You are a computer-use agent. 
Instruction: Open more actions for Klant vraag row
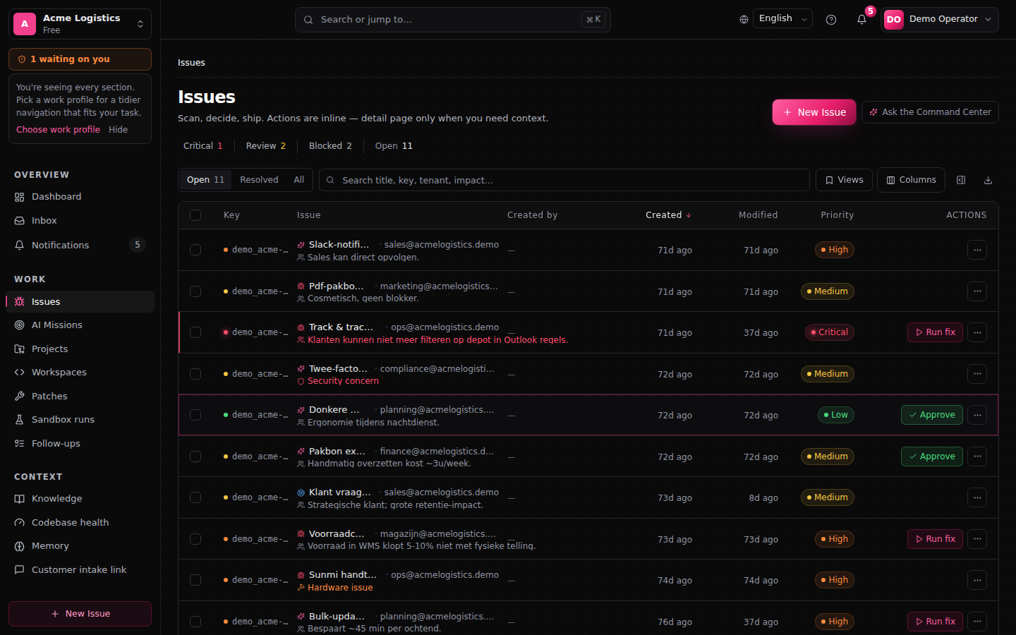click(x=977, y=497)
